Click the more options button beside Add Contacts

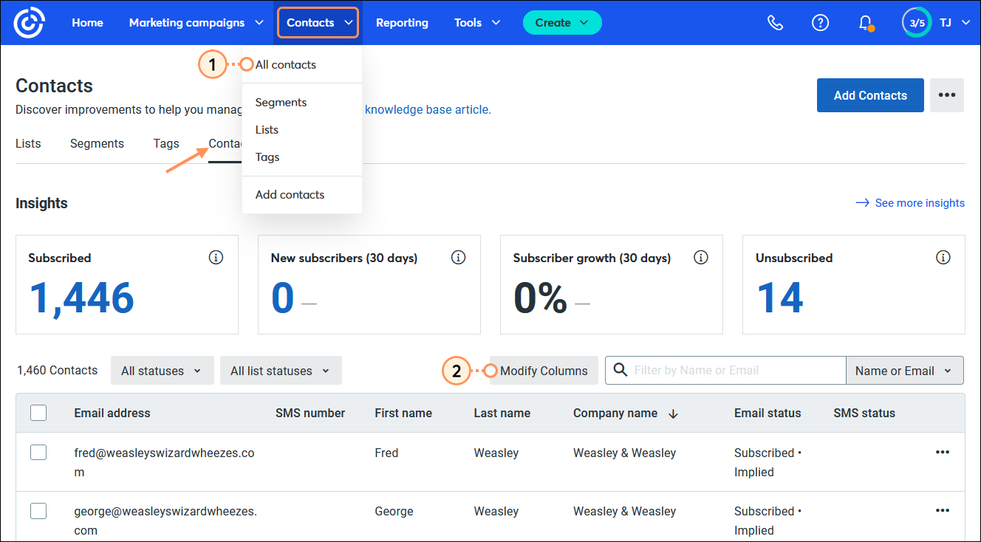coord(946,95)
